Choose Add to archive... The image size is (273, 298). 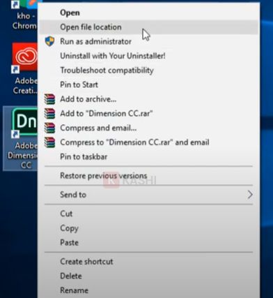pyautogui.click(x=148, y=99)
